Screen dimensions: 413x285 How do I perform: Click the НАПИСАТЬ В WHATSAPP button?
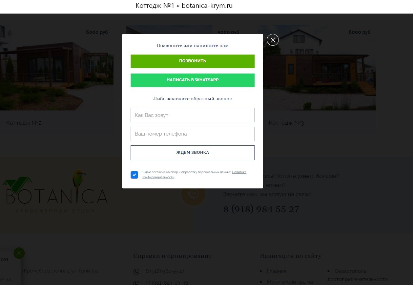192,80
